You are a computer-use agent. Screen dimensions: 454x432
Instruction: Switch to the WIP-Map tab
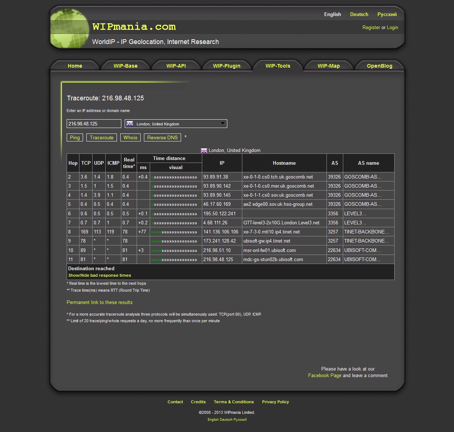[x=328, y=66]
